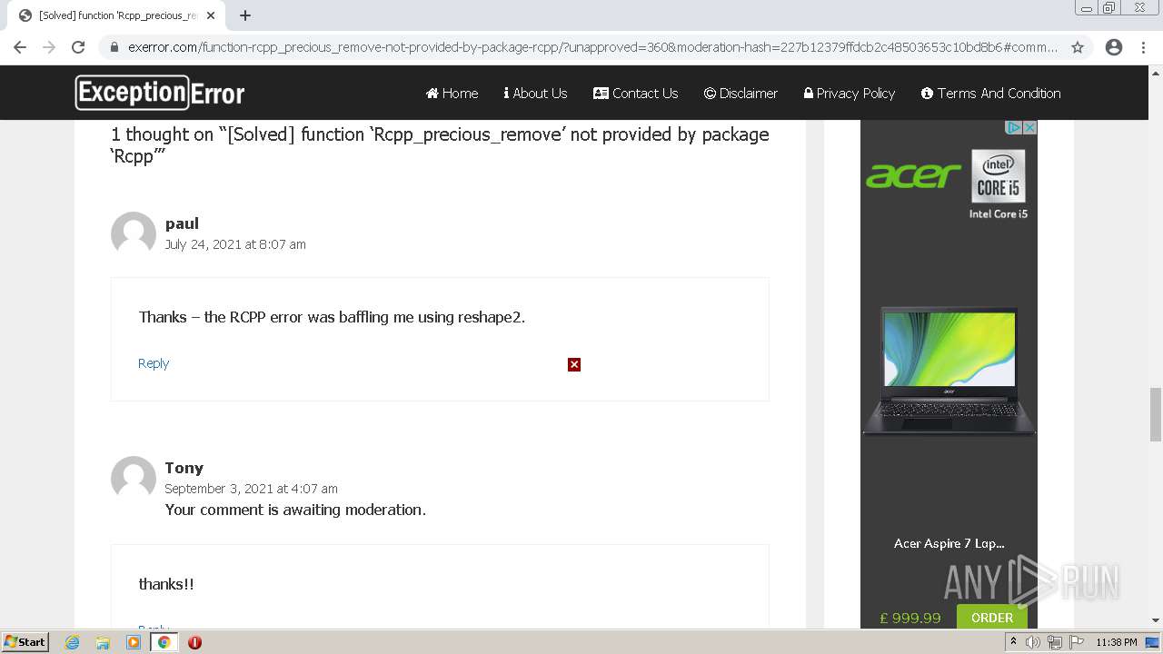This screenshot has height=654, width=1163.
Task: Click the red shield icon in taskbar
Action: click(x=194, y=642)
